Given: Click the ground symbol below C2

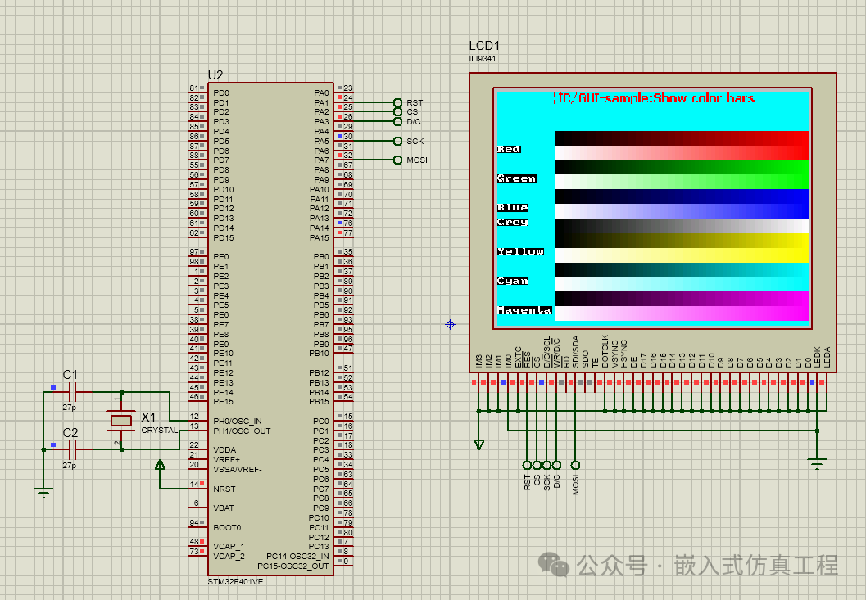Looking at the screenshot, I should click(x=42, y=491).
